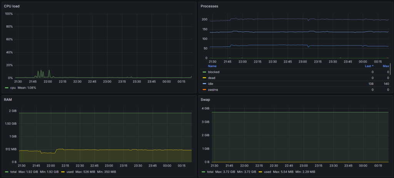
Task: Toggle the blocked series in Processes legend
Action: (214, 72)
